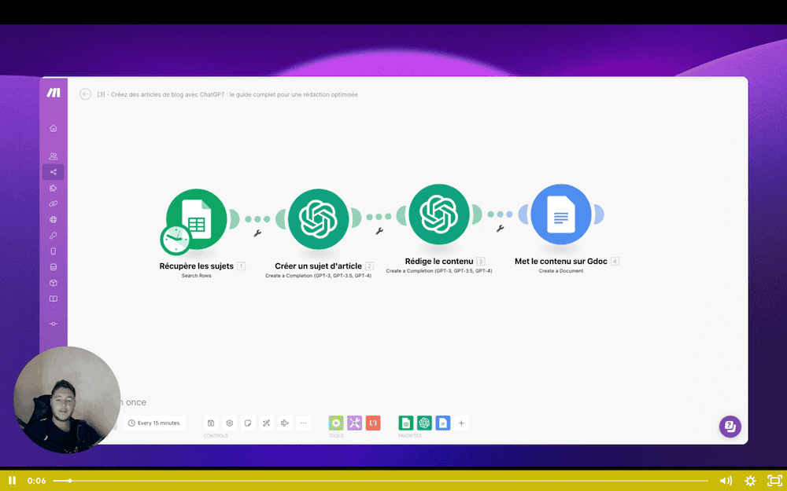Go back using the arrow beside scenario title
The width and height of the screenshot is (787, 491).
click(86, 94)
